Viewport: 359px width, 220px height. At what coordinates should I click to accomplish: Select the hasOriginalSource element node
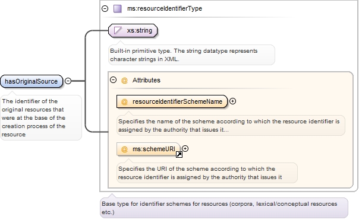(x=32, y=81)
